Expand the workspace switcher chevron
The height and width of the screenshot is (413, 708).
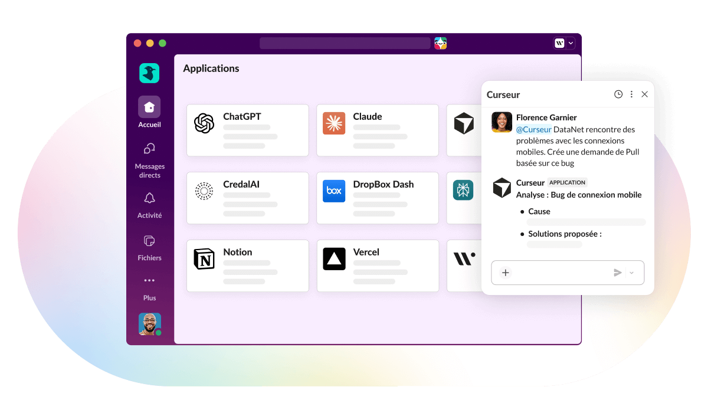571,43
